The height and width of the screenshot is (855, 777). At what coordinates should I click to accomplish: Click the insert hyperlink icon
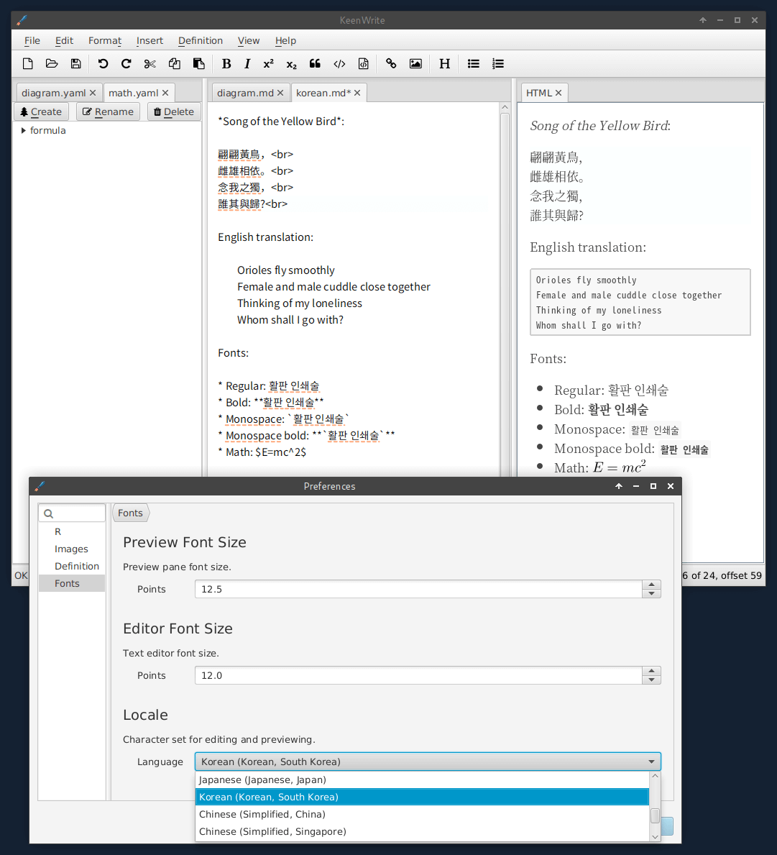click(x=391, y=63)
